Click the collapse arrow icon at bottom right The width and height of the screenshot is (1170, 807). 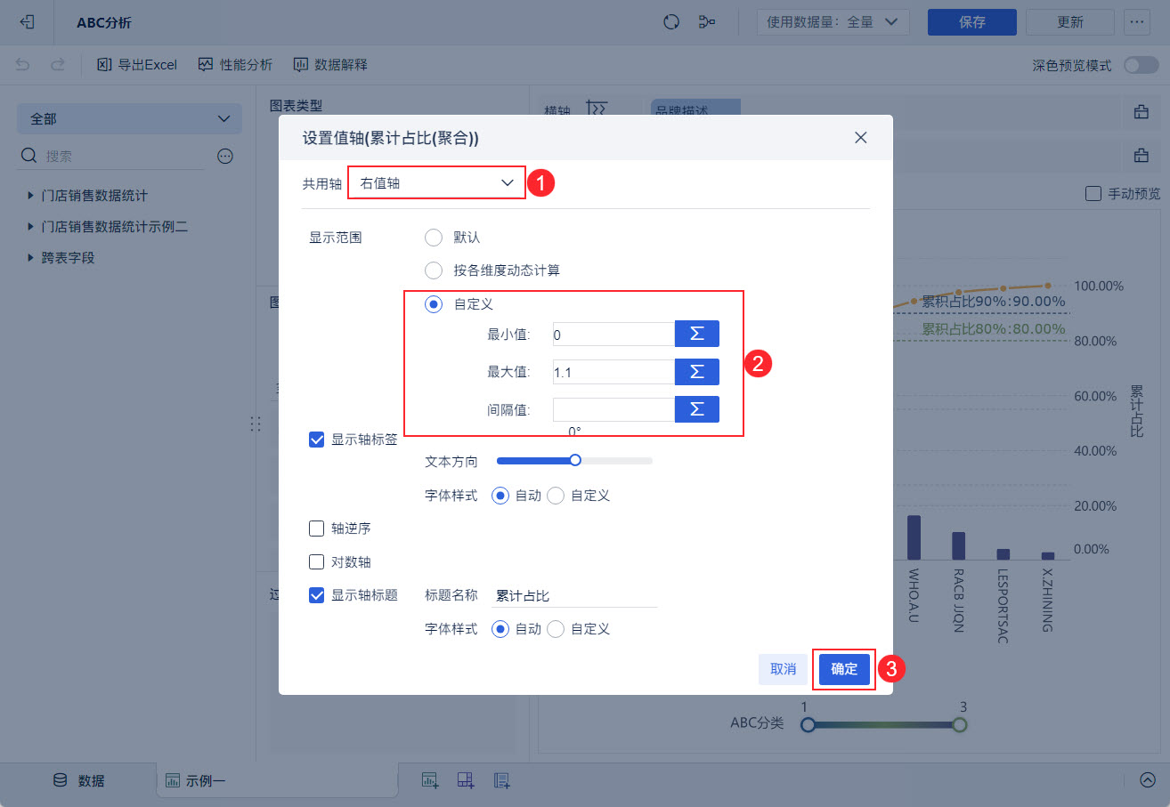coord(1147,780)
